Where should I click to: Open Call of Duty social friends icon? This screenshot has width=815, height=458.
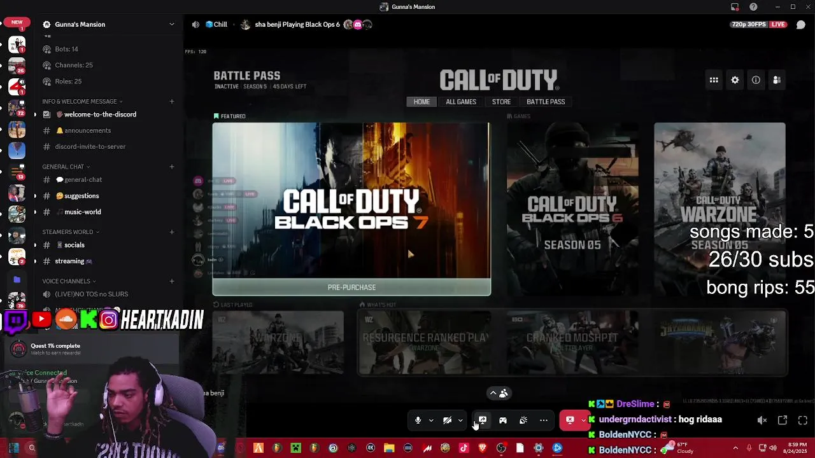pos(777,80)
